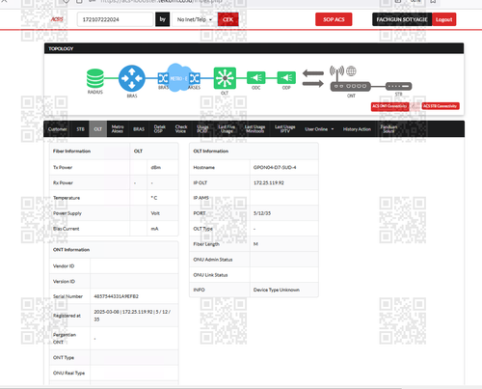Click the globe icon above ONT

tap(351, 70)
